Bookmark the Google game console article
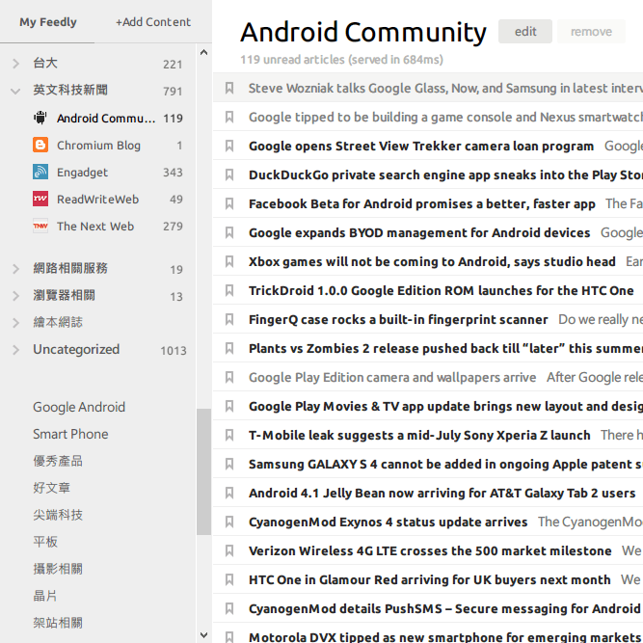The width and height of the screenshot is (643, 643). point(229,117)
